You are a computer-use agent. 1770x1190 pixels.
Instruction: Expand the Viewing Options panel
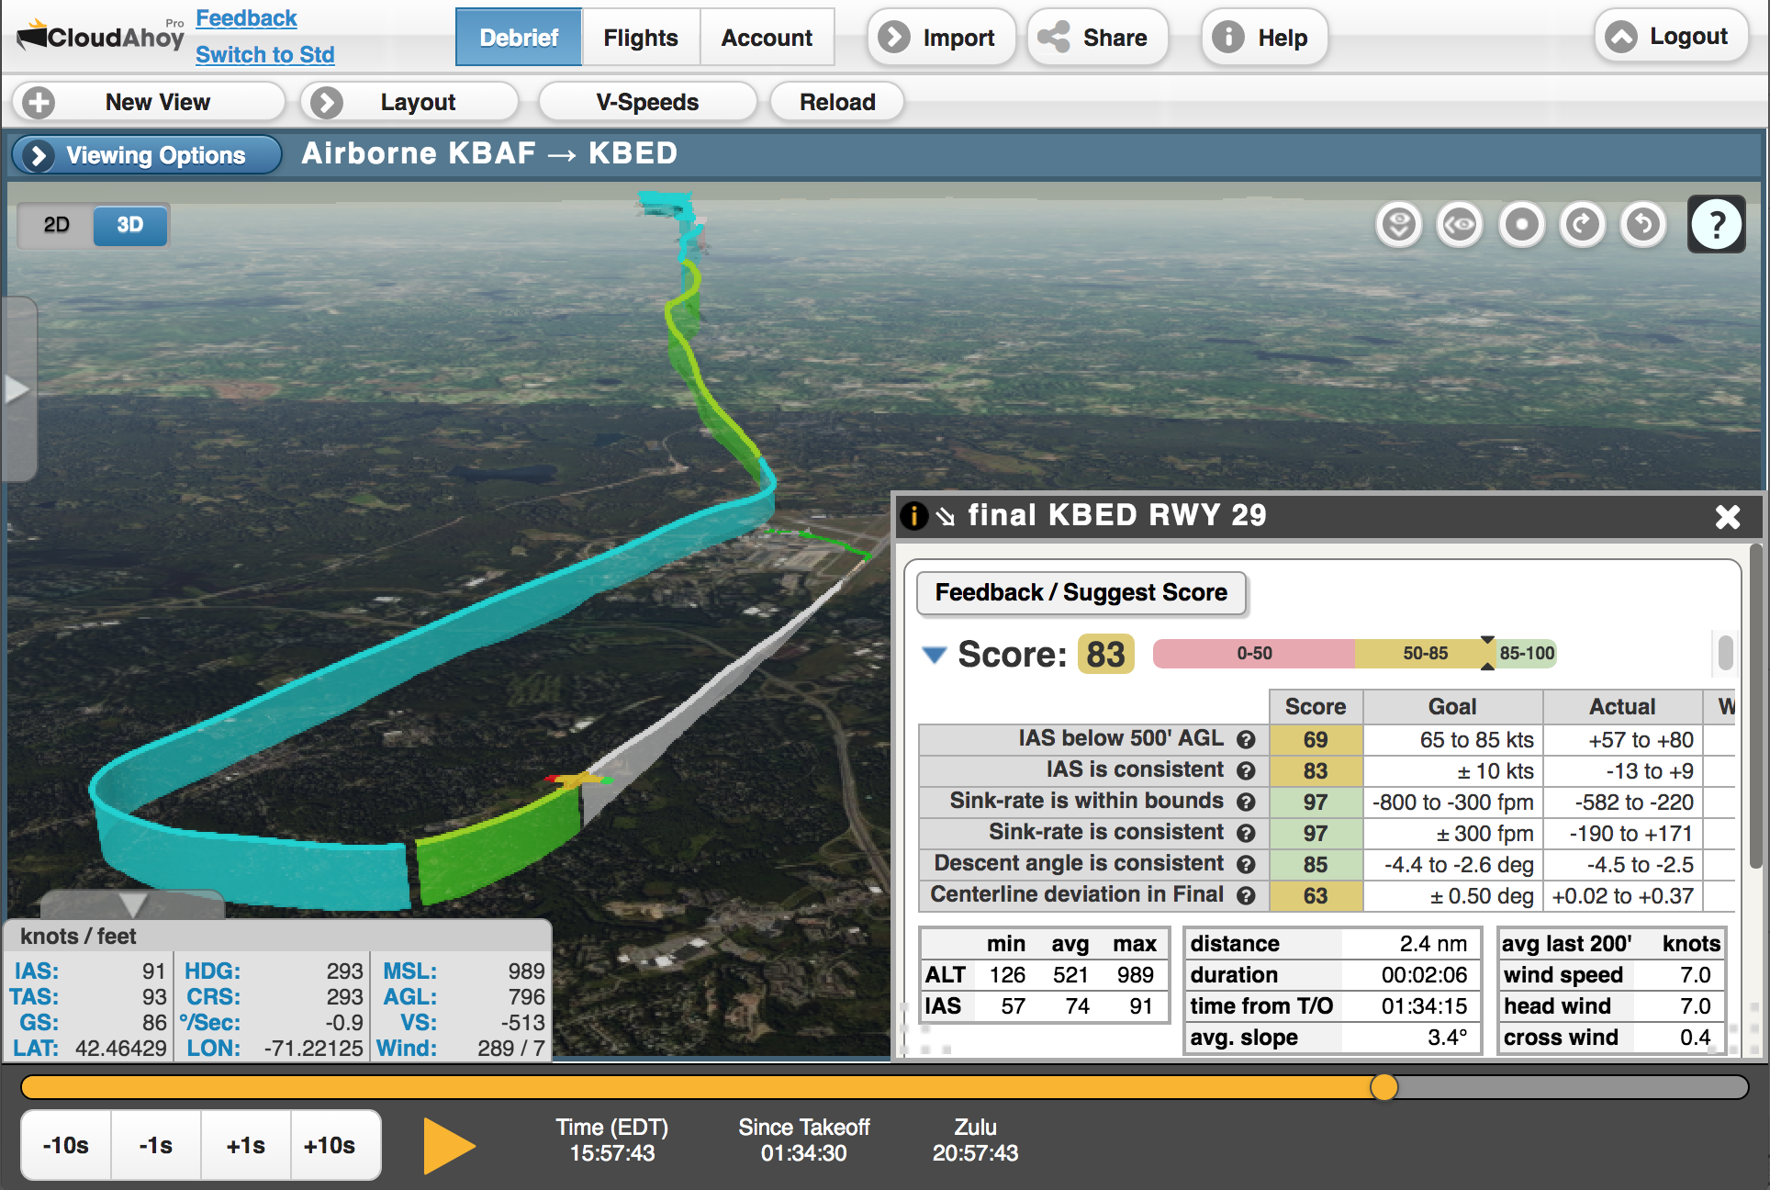point(147,155)
